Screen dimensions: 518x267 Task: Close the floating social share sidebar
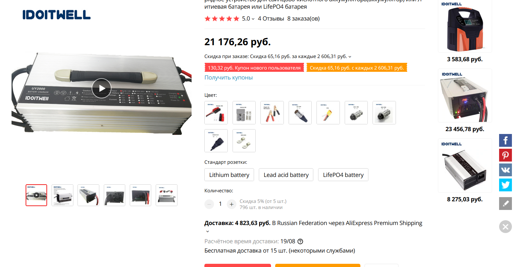pos(505,227)
